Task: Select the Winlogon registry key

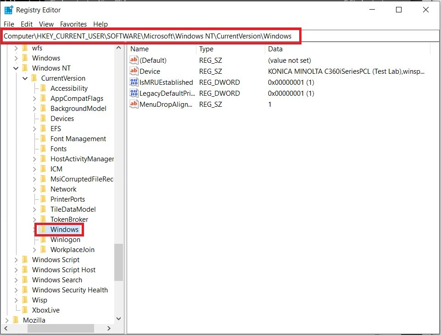Action: (65, 239)
